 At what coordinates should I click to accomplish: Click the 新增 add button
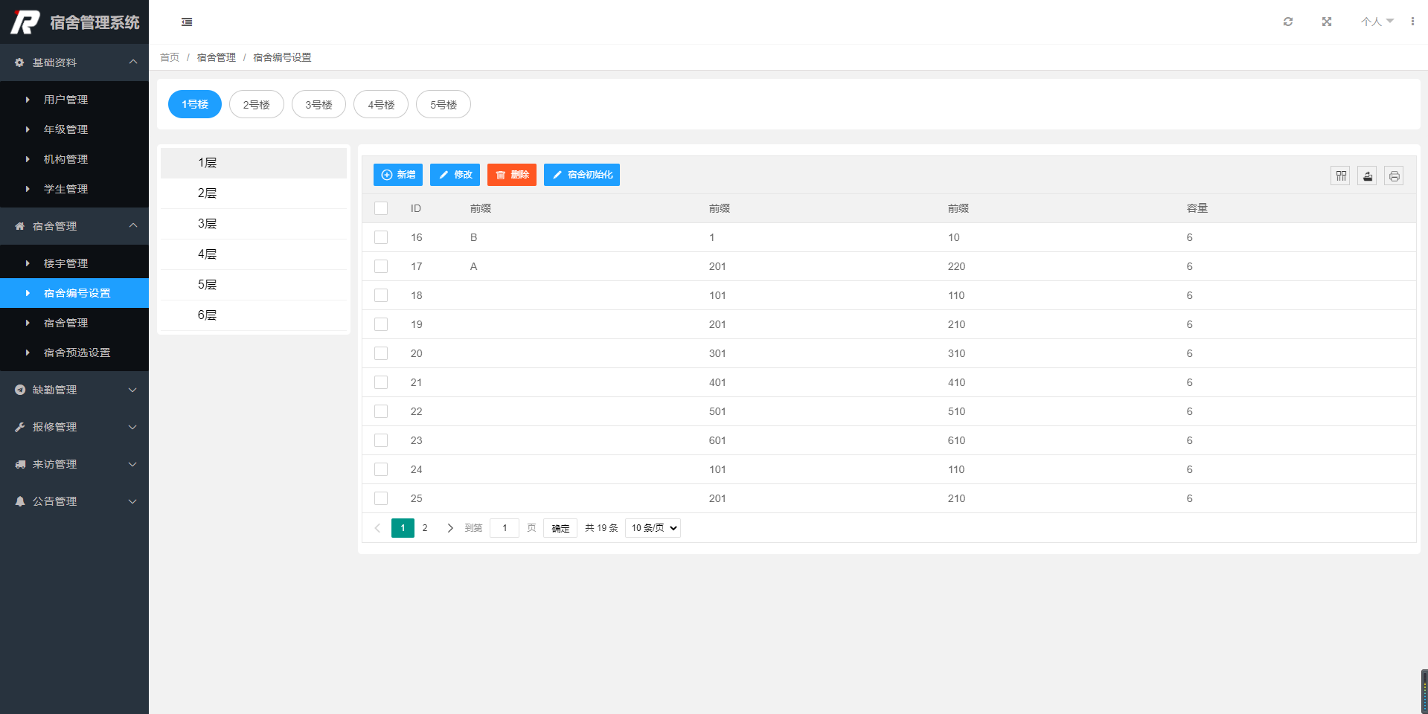pos(398,175)
